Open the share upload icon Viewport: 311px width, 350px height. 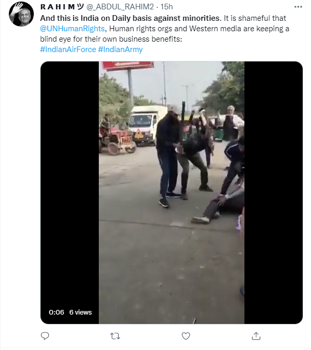click(256, 336)
